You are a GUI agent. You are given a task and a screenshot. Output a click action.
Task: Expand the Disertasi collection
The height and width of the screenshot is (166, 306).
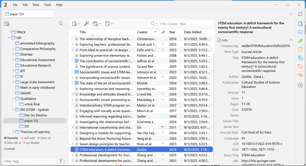tap(14, 54)
